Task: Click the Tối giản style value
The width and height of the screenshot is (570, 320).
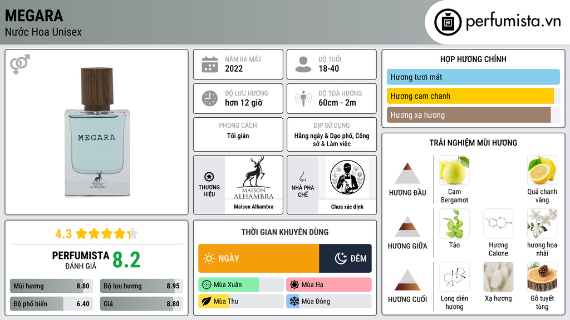Action: tap(238, 136)
